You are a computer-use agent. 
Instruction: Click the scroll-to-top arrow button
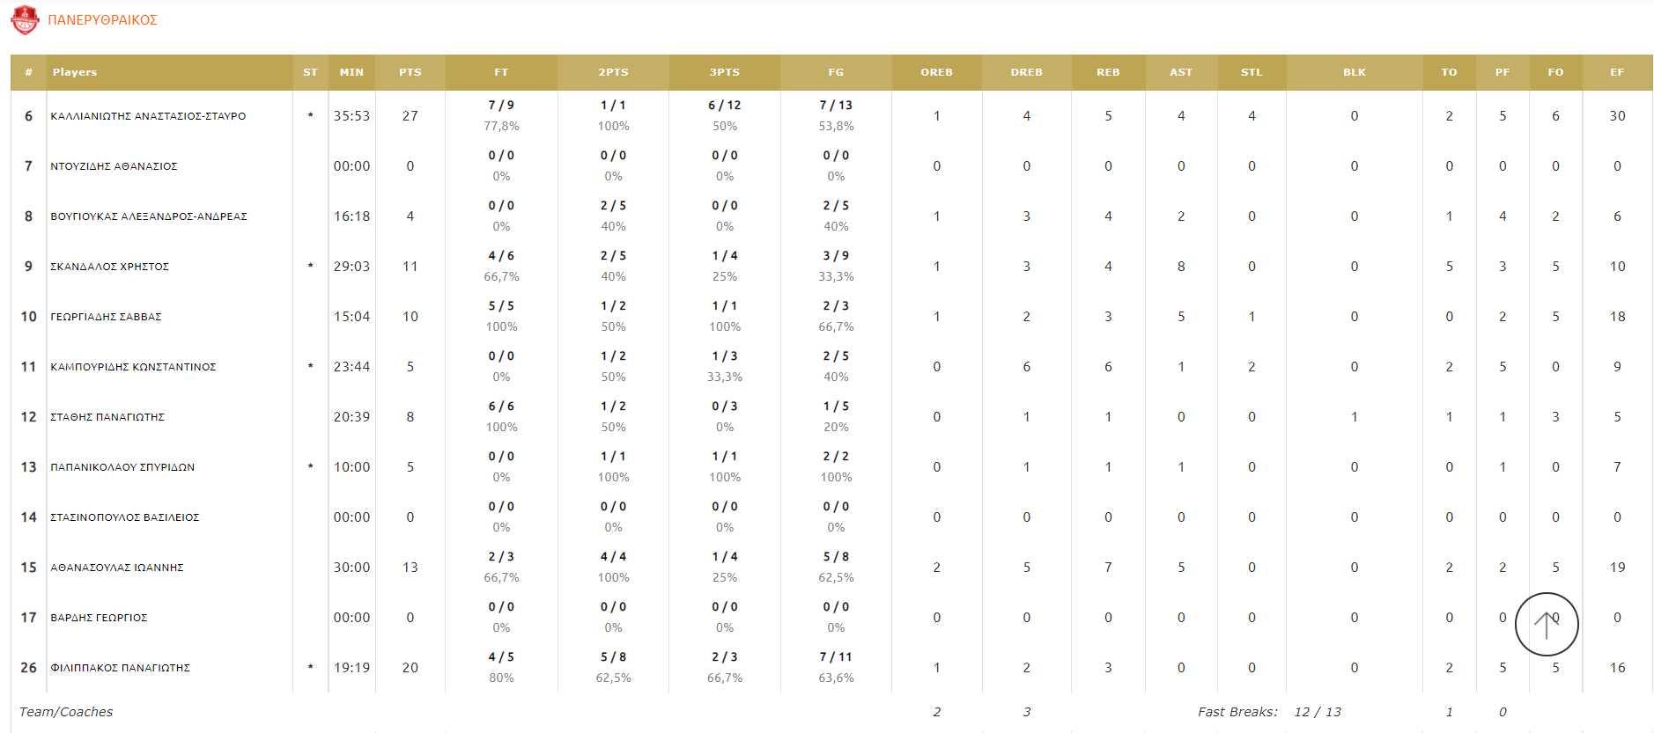coord(1546,624)
